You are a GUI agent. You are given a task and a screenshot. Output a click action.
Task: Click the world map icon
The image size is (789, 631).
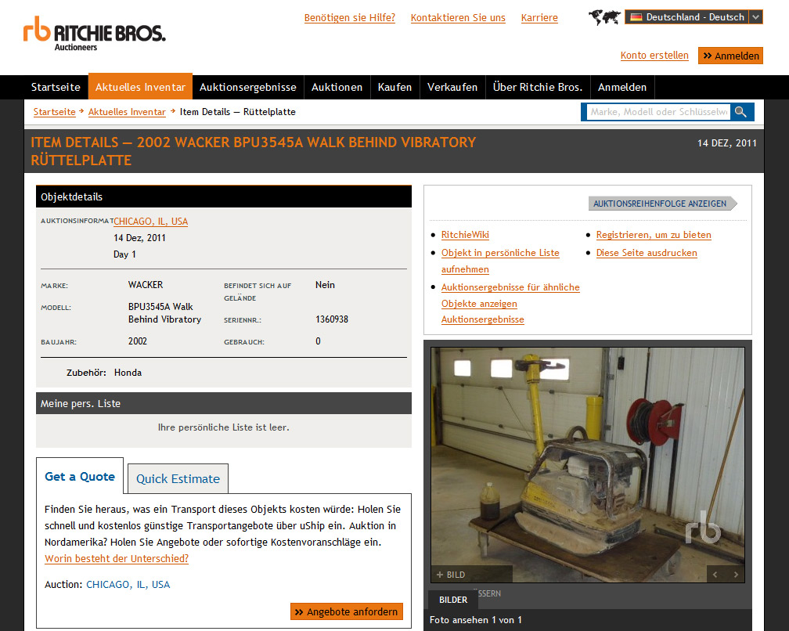(x=604, y=17)
